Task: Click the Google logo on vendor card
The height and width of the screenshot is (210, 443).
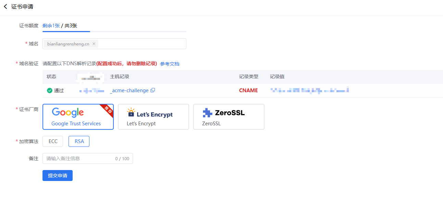Action: pyautogui.click(x=68, y=112)
